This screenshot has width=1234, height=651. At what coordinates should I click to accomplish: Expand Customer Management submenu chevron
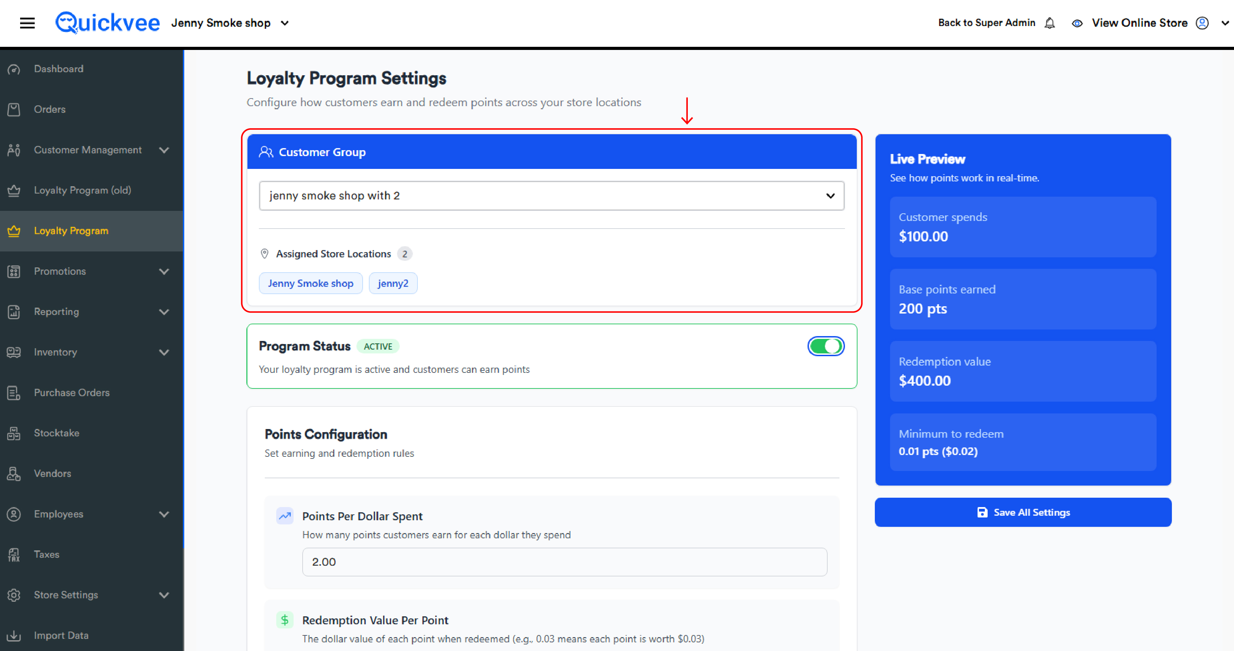(x=164, y=150)
